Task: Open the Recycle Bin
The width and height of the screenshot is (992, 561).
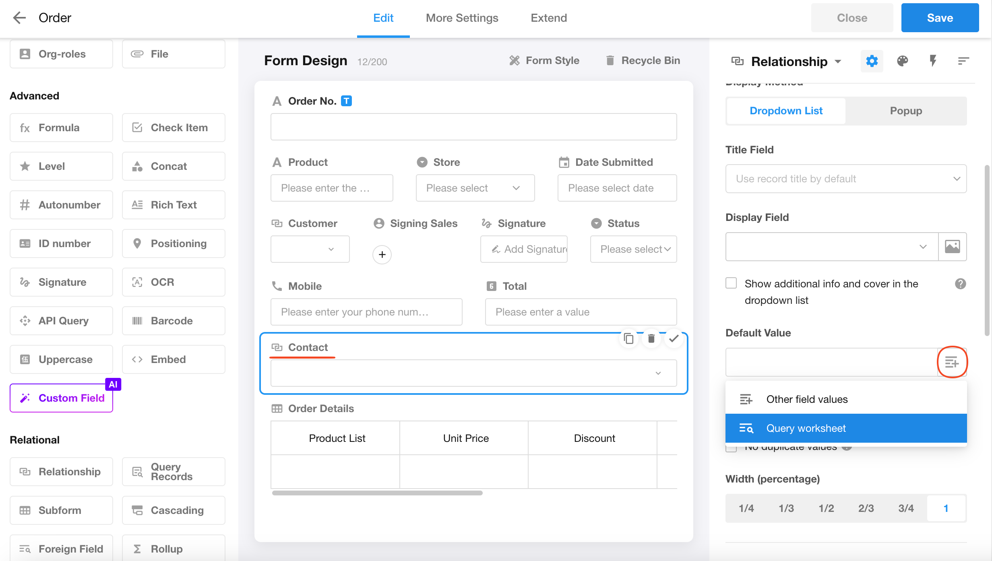Action: 643,60
